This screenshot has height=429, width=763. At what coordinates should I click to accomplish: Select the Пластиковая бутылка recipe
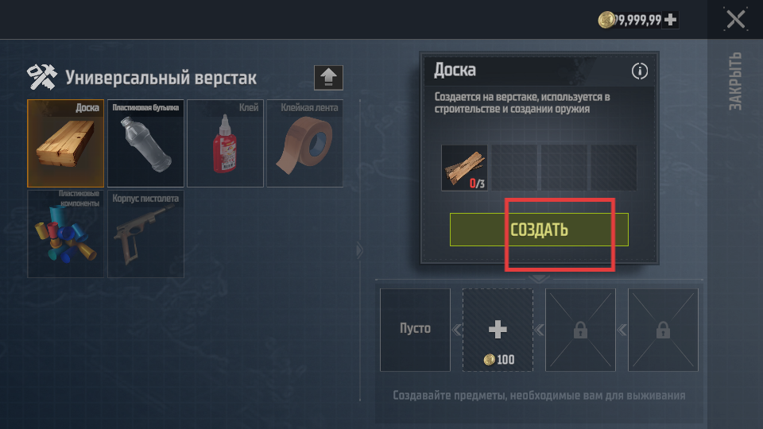(145, 144)
